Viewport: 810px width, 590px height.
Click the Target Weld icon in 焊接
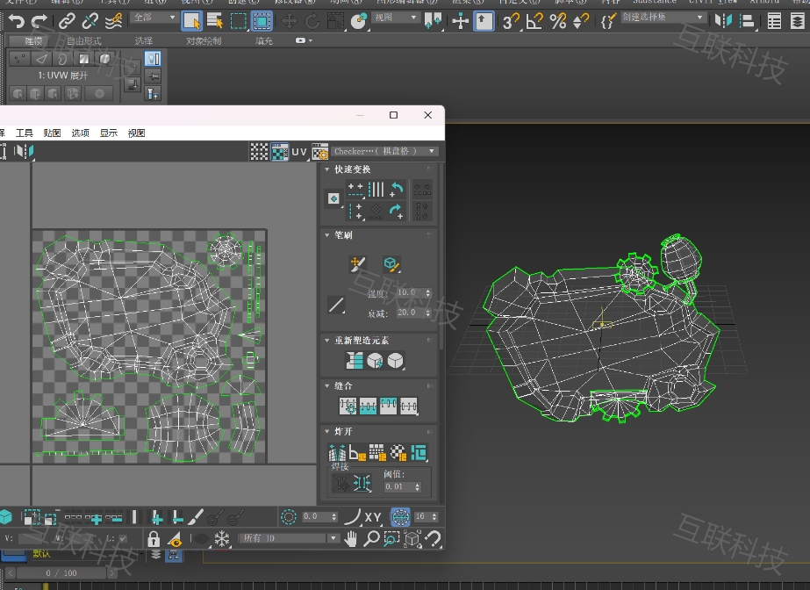tap(340, 483)
